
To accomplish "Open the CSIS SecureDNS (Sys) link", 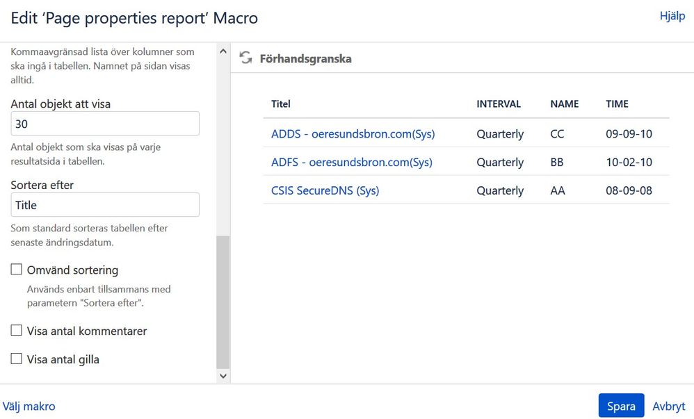I will point(325,190).
